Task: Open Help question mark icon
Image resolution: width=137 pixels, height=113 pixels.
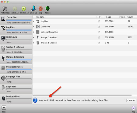Action: 133,108
